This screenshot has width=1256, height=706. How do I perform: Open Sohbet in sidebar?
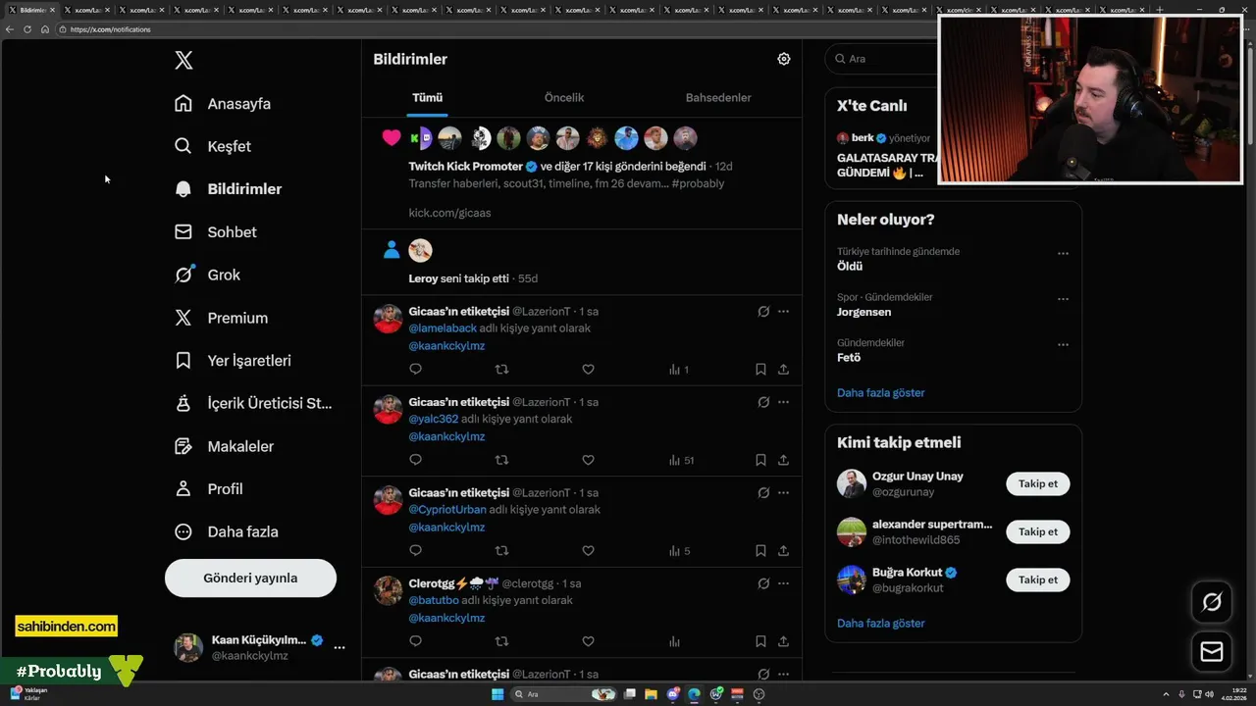[x=216, y=232]
